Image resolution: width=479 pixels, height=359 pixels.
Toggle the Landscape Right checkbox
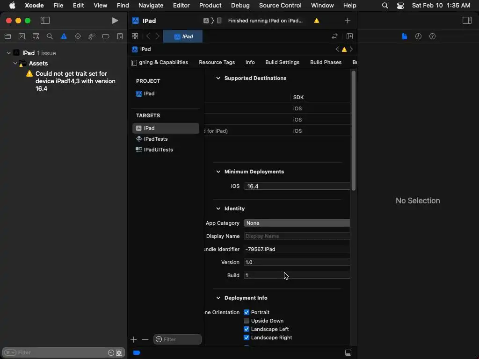[246, 337]
